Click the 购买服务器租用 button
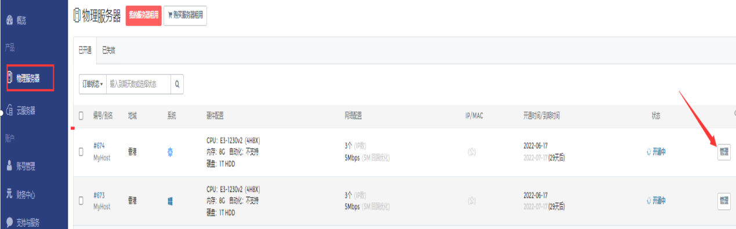The height and width of the screenshot is (229, 736). 185,16
